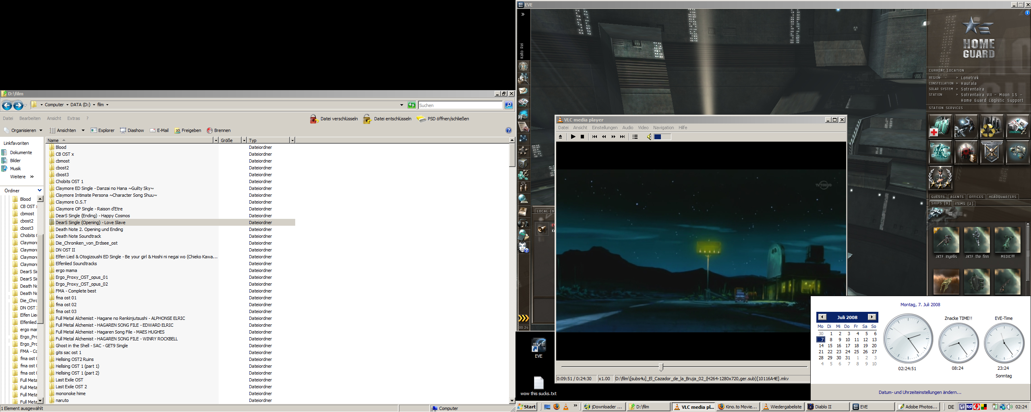This screenshot has width=1031, height=412.
Task: Go back in the Explorer window
Action: coord(7,105)
